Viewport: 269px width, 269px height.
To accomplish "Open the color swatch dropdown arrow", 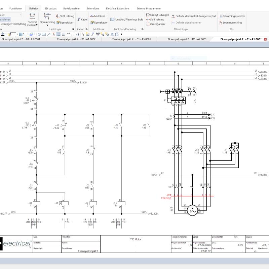I will (x=17, y=34).
